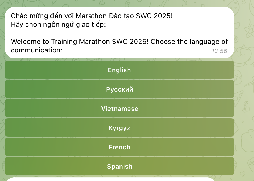Select the Kyrgyz language button
Screen dimensions: 254x181
coord(119,128)
